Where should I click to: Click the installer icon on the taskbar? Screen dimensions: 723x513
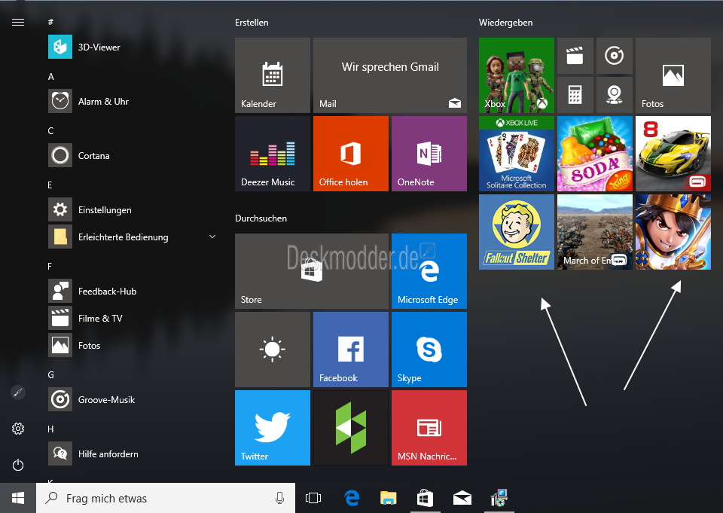(499, 498)
